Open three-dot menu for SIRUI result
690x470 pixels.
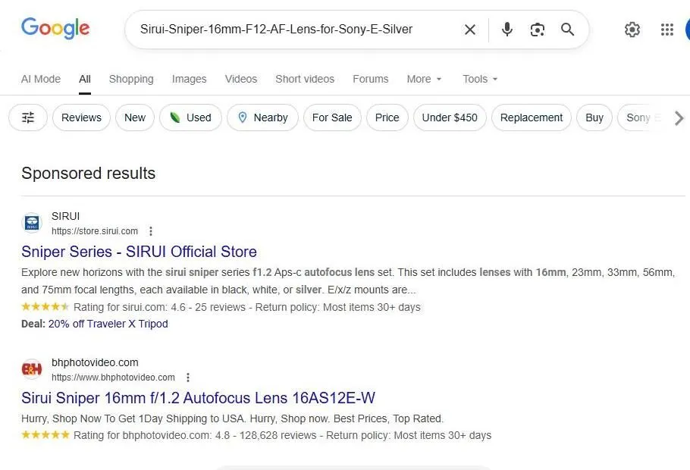click(x=151, y=230)
